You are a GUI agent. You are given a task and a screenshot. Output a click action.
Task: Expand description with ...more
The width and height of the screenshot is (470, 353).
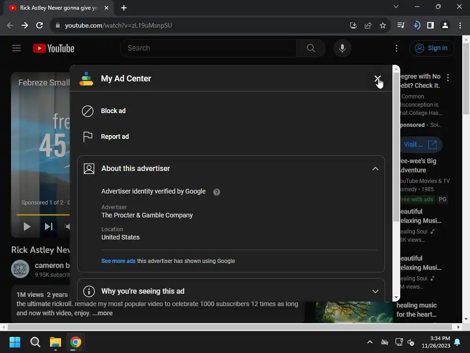(x=102, y=313)
